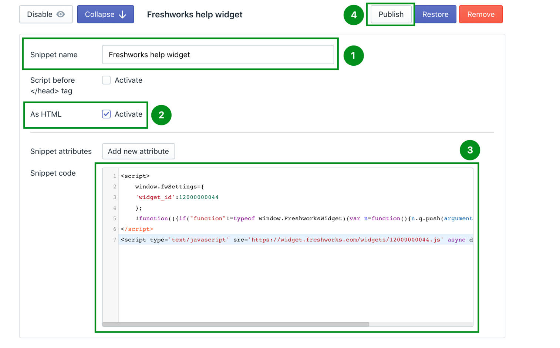The width and height of the screenshot is (560, 348).
Task: Remove the Freshworks help widget snippet
Action: 481,14
